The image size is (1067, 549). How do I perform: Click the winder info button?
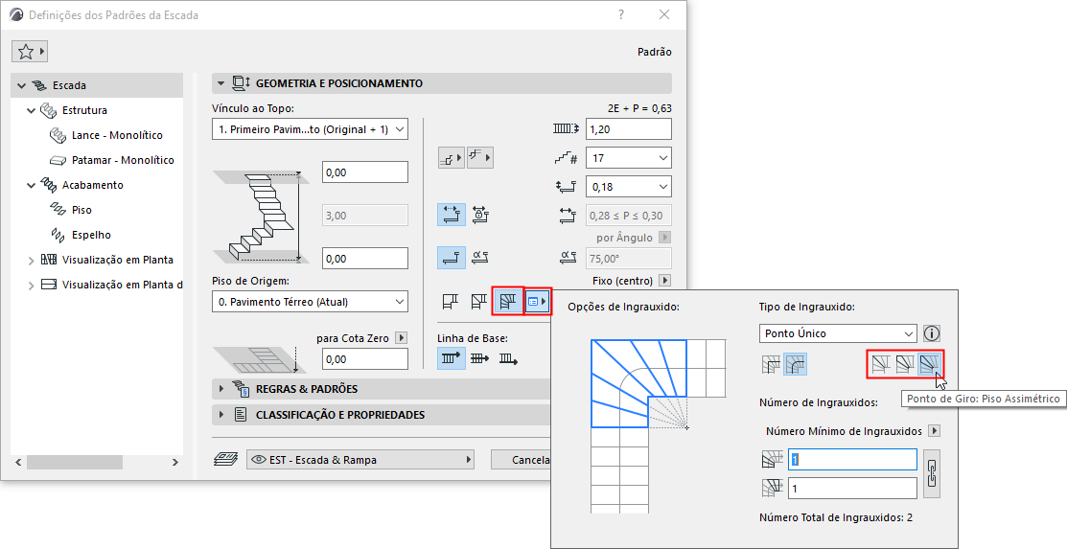(931, 333)
